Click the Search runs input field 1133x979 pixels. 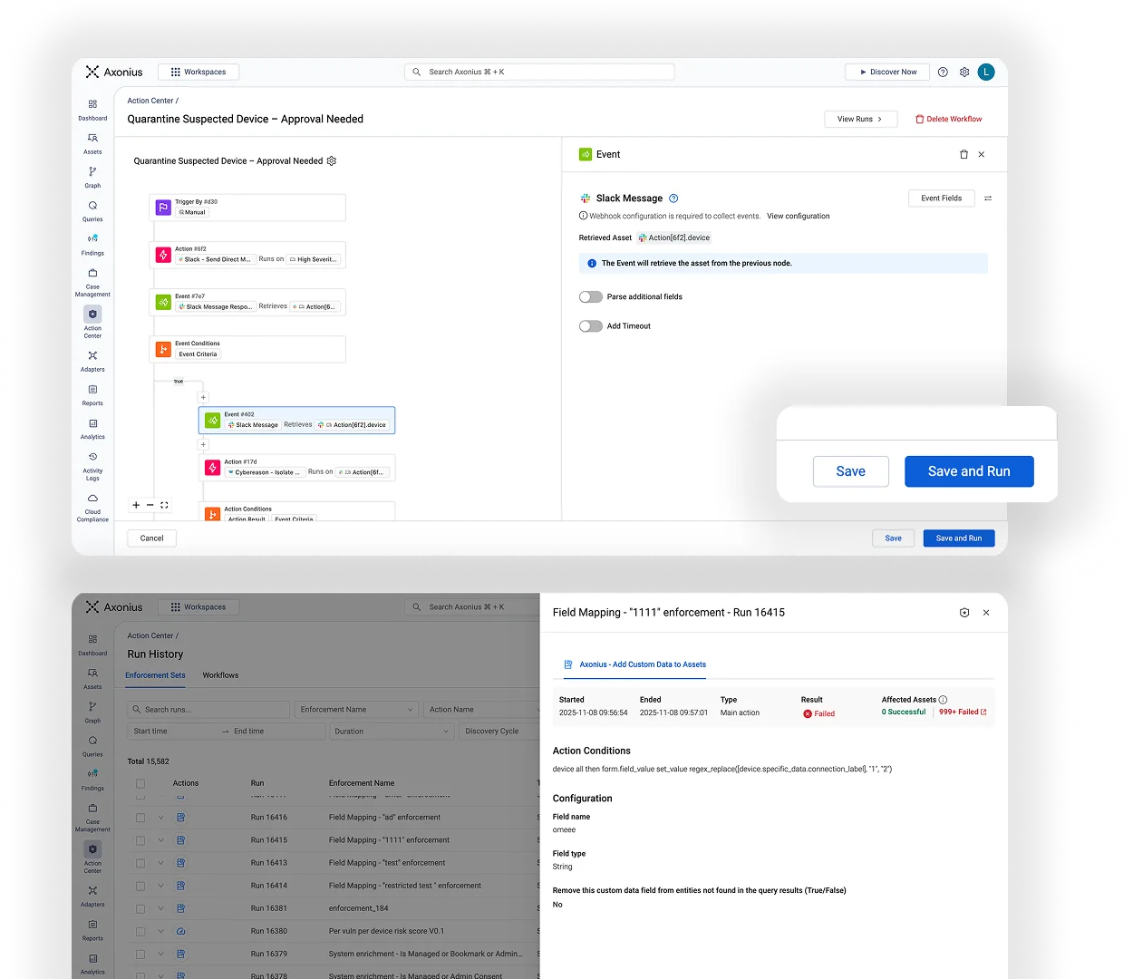point(208,710)
